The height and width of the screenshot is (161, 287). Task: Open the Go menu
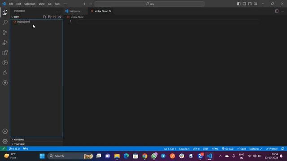click(50, 4)
